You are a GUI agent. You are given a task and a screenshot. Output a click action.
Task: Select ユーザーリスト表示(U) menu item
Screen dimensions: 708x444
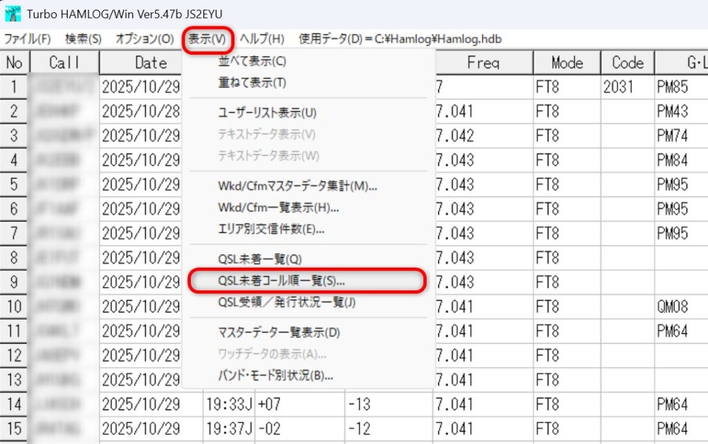pyautogui.click(x=267, y=112)
